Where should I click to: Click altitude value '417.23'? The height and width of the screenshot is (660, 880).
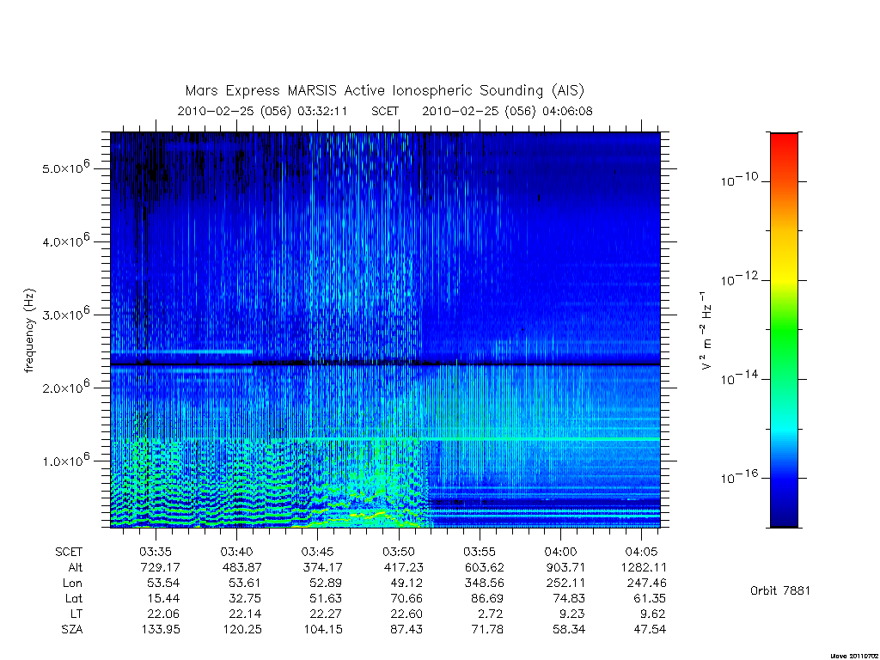[x=404, y=567]
